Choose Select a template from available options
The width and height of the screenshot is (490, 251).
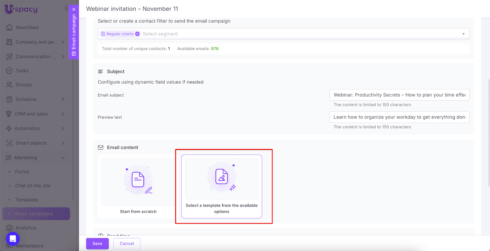pyautogui.click(x=221, y=187)
